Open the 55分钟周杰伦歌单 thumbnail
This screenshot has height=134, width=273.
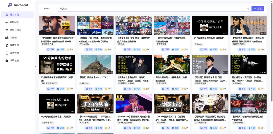(57, 65)
